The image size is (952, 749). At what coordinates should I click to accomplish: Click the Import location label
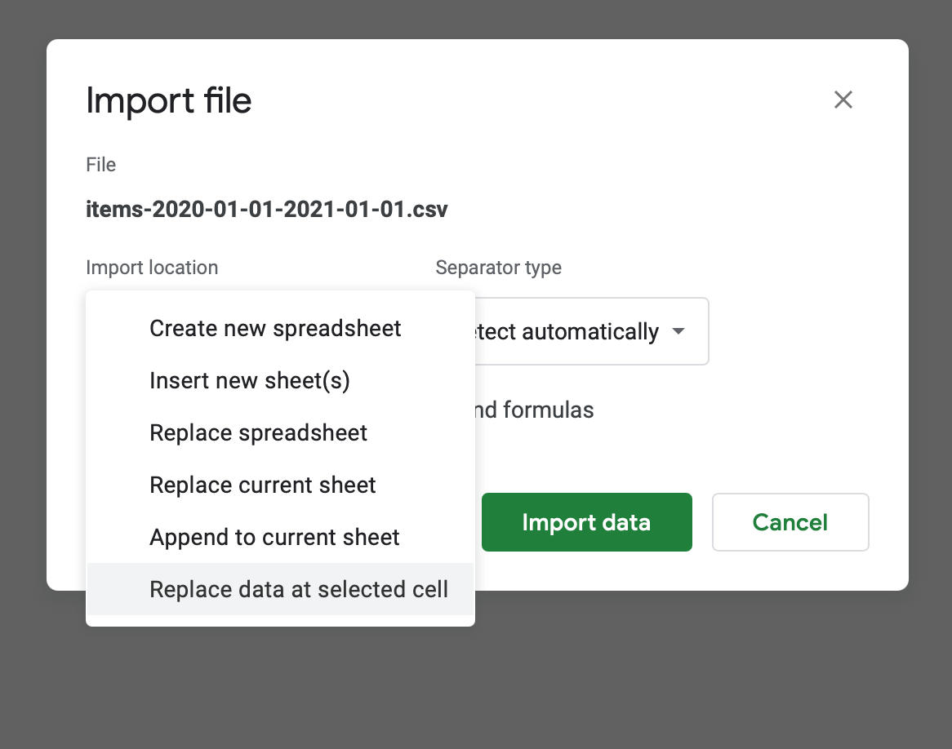[x=152, y=267]
